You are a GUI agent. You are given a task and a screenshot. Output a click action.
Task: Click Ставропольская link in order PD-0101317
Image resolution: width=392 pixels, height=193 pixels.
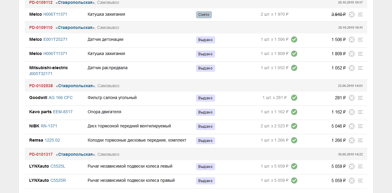pyautogui.click(x=75, y=154)
